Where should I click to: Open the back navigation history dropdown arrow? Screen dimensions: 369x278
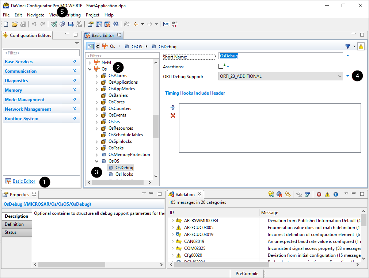click(142, 24)
